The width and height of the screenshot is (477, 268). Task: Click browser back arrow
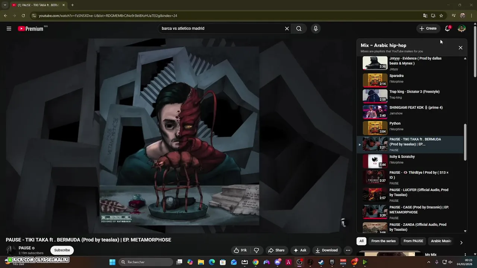(5, 16)
